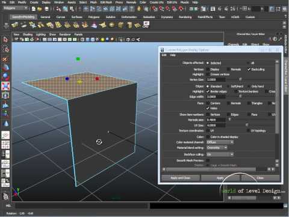Select the 'All' objects affected radio

[248, 63]
